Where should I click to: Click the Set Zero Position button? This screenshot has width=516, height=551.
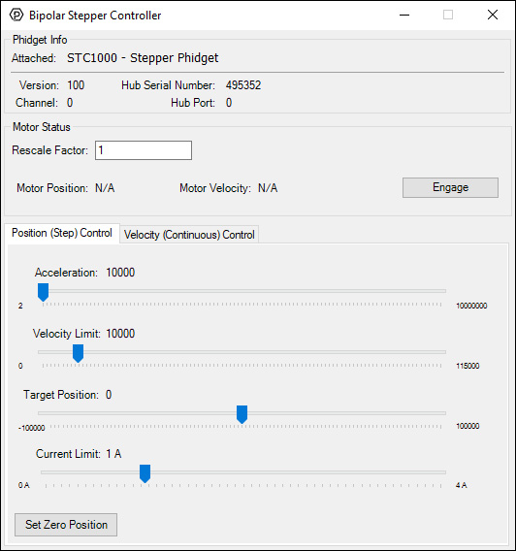[66, 525]
